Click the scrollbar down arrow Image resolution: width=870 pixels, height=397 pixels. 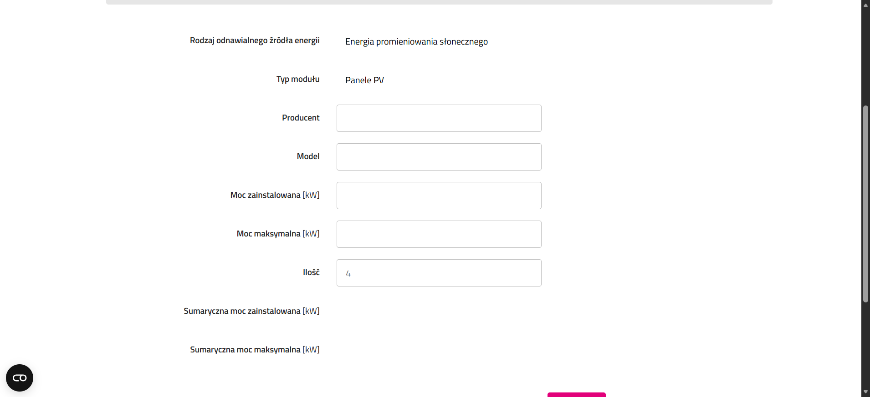pos(865,392)
